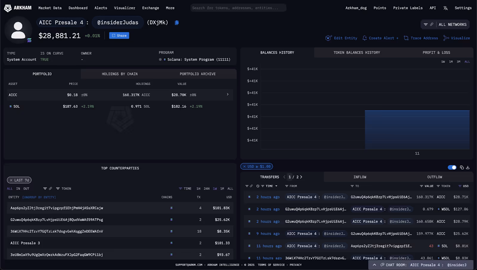Click the TO column filter icon
The image size is (477, 270).
352,186
